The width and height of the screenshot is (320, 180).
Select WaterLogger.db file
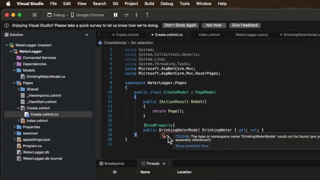point(36,152)
